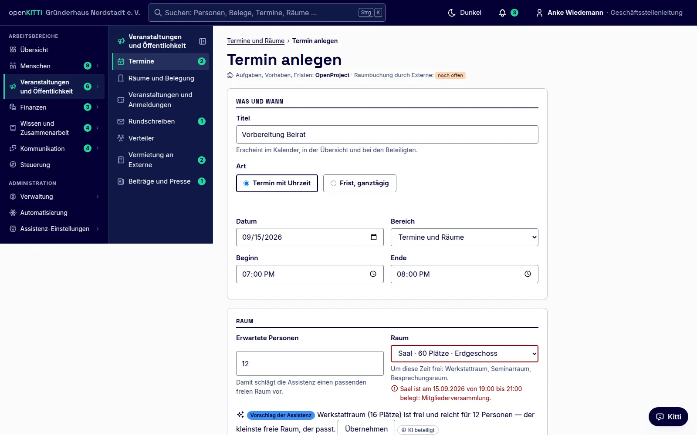Click the Finanzen coins icon

click(x=13, y=107)
